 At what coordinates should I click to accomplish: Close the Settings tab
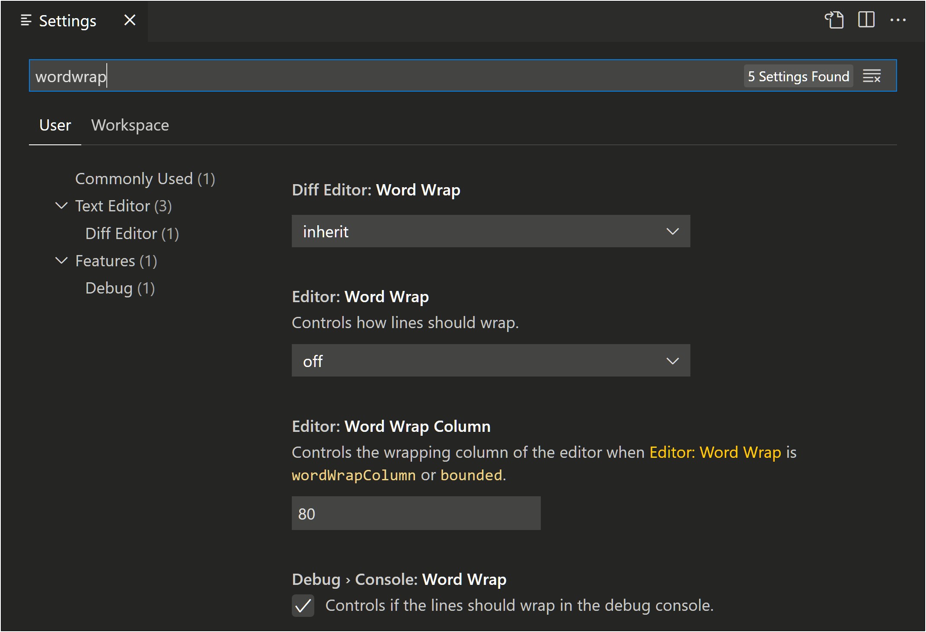point(129,20)
